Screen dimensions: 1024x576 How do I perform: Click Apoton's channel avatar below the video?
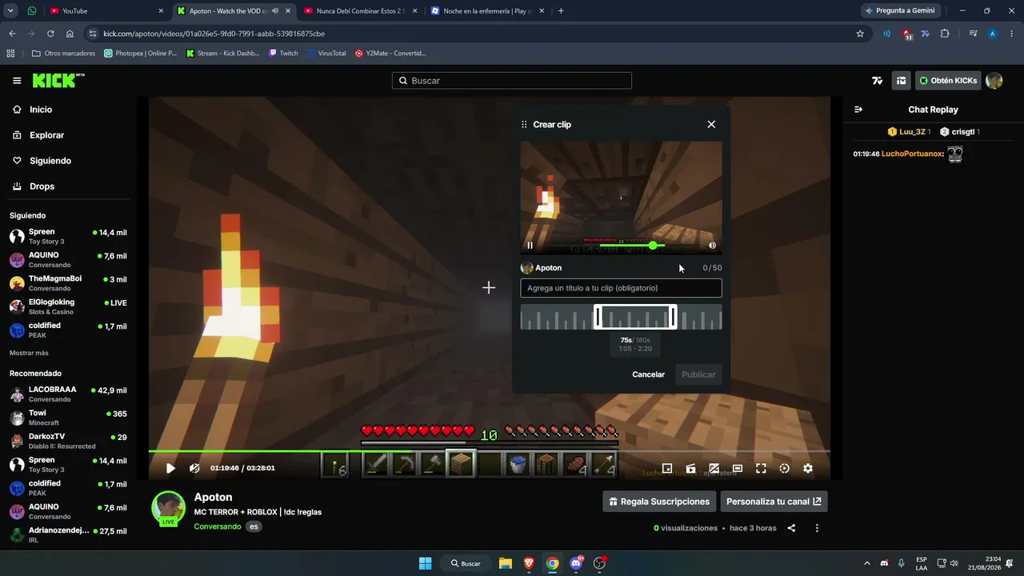(x=169, y=507)
